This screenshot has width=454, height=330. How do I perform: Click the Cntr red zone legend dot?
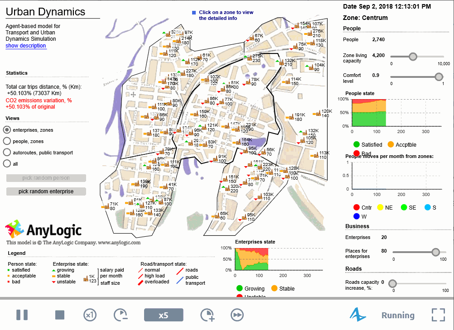click(x=357, y=207)
